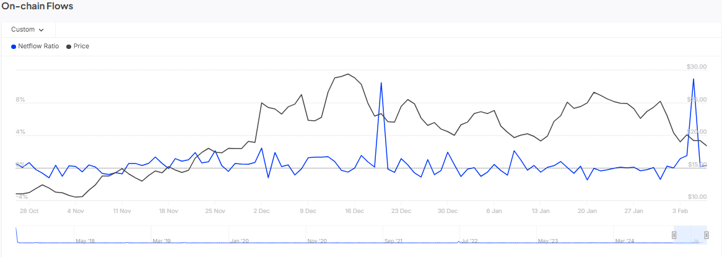Click the 3 Feb x-axis date label
The image size is (722, 257).
679,211
